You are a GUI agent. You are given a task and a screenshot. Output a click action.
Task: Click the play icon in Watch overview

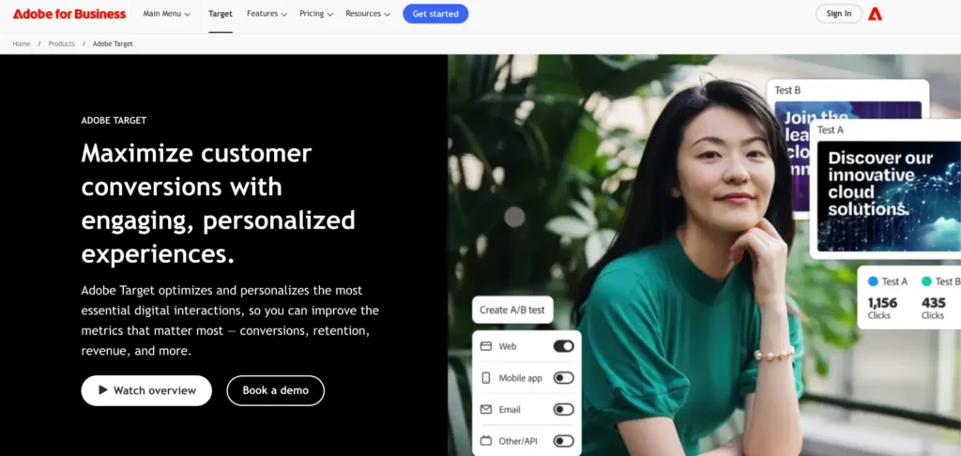click(x=103, y=389)
